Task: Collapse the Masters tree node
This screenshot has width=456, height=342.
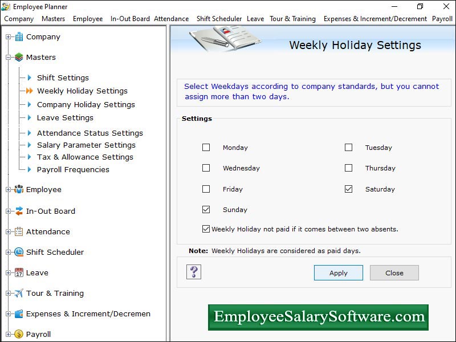Action: tap(7, 57)
